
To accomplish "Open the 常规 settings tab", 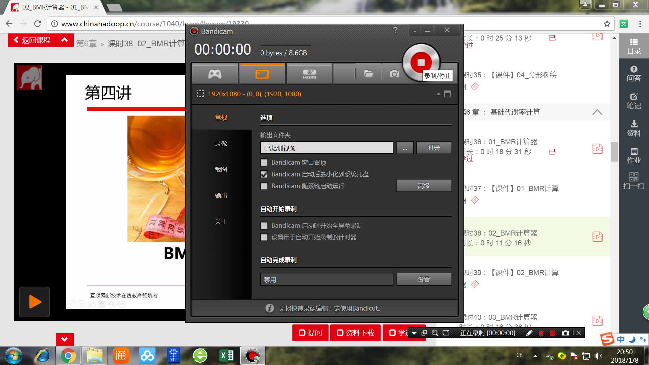I will pos(221,117).
